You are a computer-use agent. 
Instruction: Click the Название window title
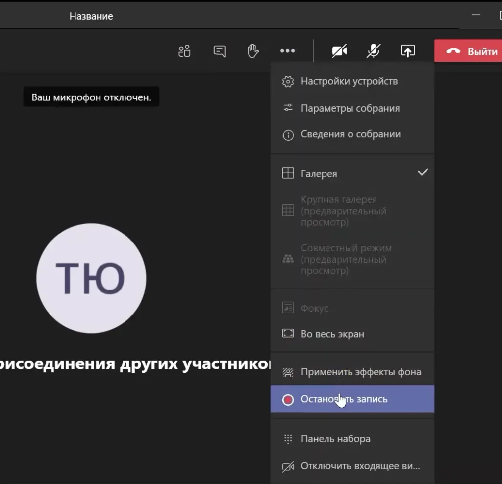[91, 16]
